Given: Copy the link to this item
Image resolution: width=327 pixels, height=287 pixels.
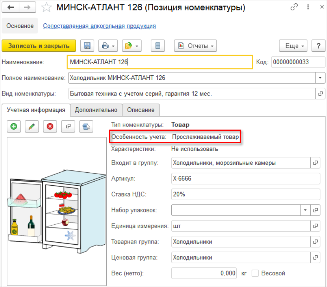Looking at the screenshot, I should click(x=295, y=7).
